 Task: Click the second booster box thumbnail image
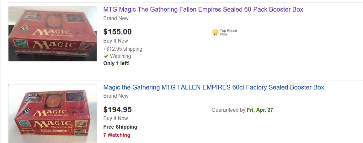click(x=52, y=114)
